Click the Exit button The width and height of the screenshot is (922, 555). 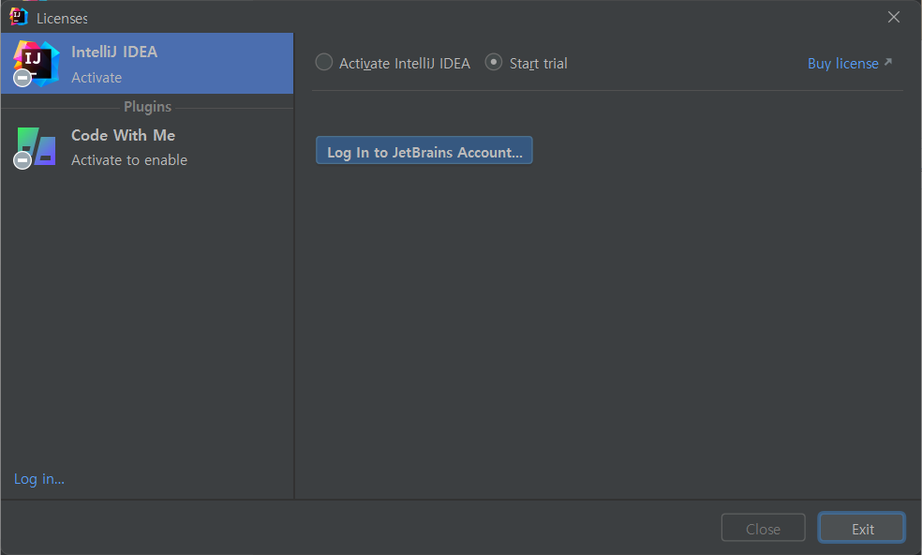click(x=862, y=528)
